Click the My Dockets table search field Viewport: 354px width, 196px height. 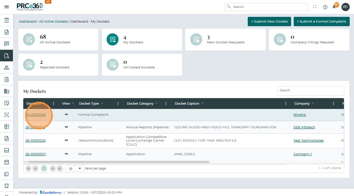tap(311, 91)
